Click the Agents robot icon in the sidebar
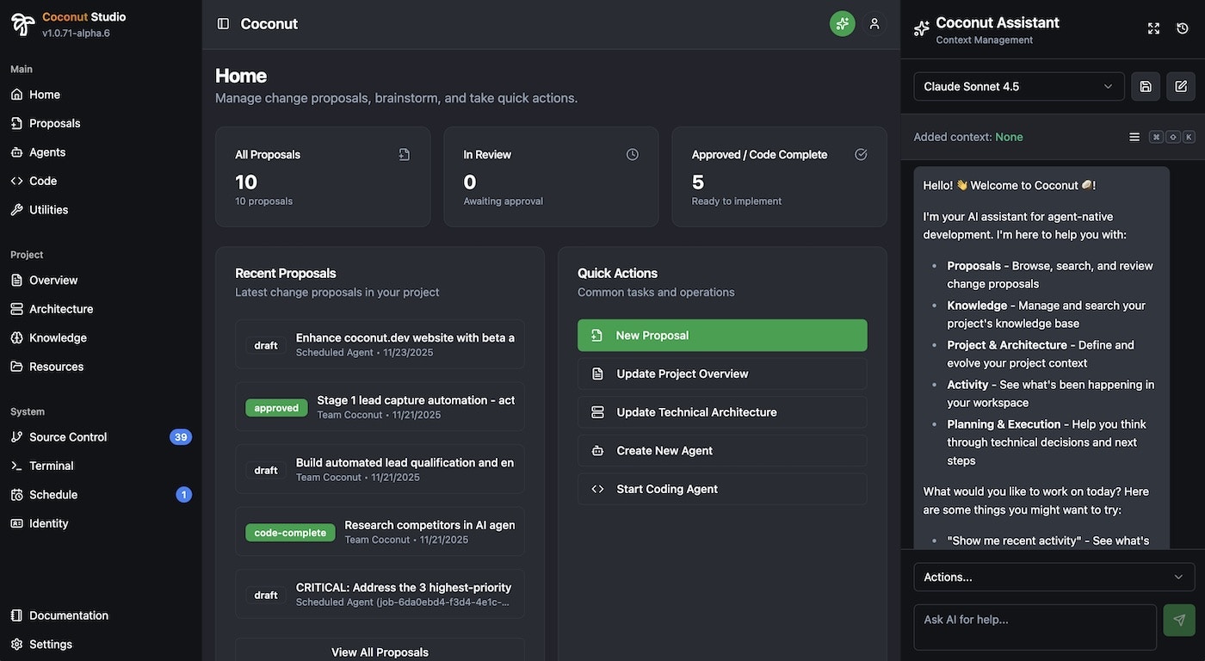This screenshot has height=661, width=1205. click(16, 152)
